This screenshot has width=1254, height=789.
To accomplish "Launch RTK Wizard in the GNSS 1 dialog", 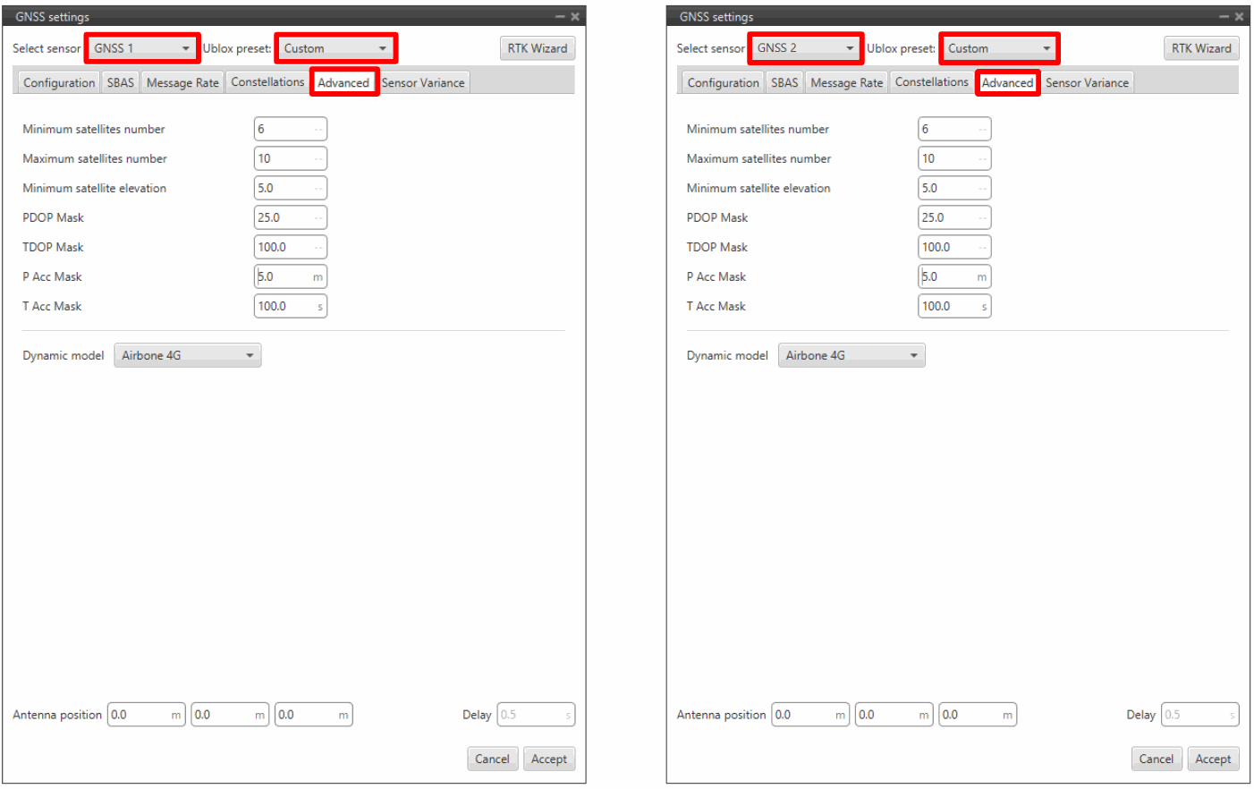I will click(x=537, y=48).
